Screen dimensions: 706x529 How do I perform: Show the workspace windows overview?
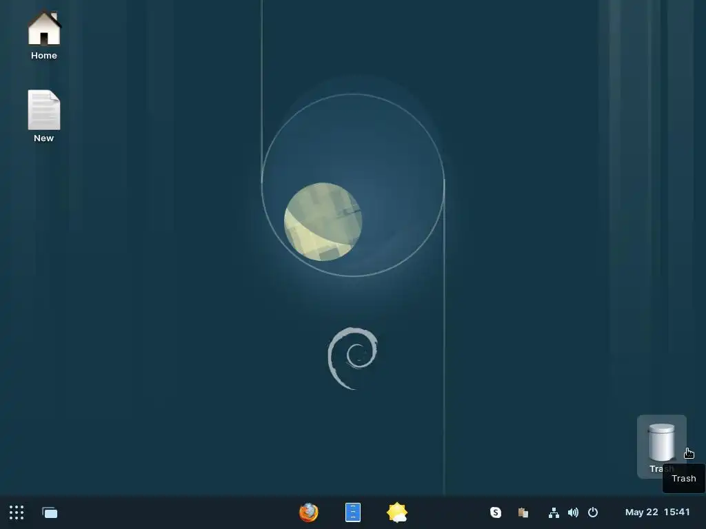[x=50, y=512]
